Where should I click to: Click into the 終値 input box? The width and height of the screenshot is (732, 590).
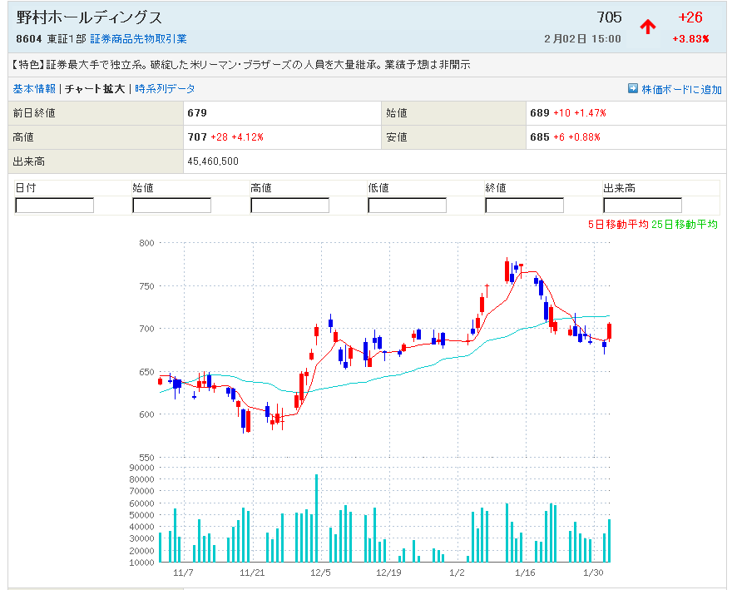[x=524, y=206]
